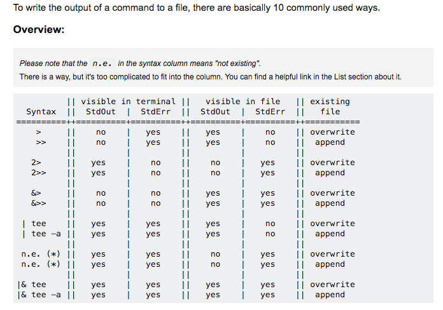Click the '&>>' syntax entry

coord(38,203)
